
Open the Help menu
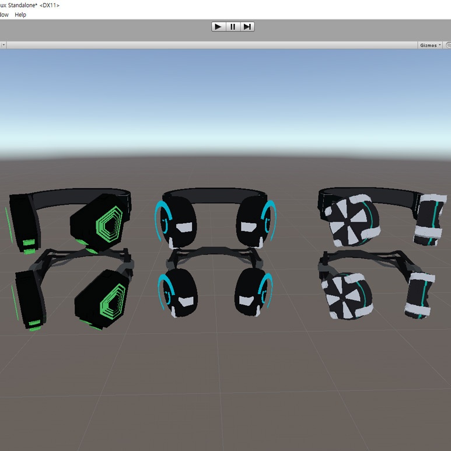point(20,15)
